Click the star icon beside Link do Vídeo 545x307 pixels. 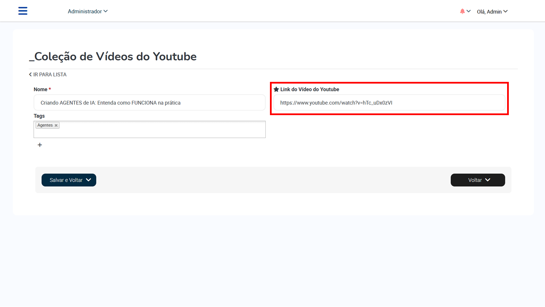(x=276, y=90)
